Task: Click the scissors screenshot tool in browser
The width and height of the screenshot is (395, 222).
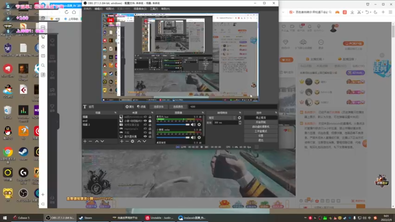Action: 359,12
